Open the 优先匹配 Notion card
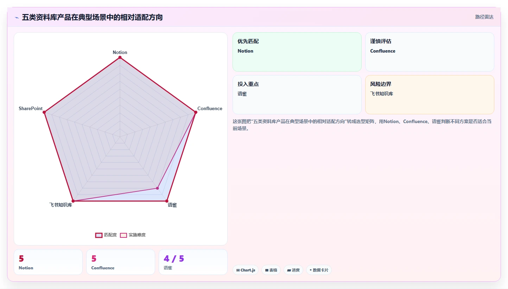 (297, 52)
